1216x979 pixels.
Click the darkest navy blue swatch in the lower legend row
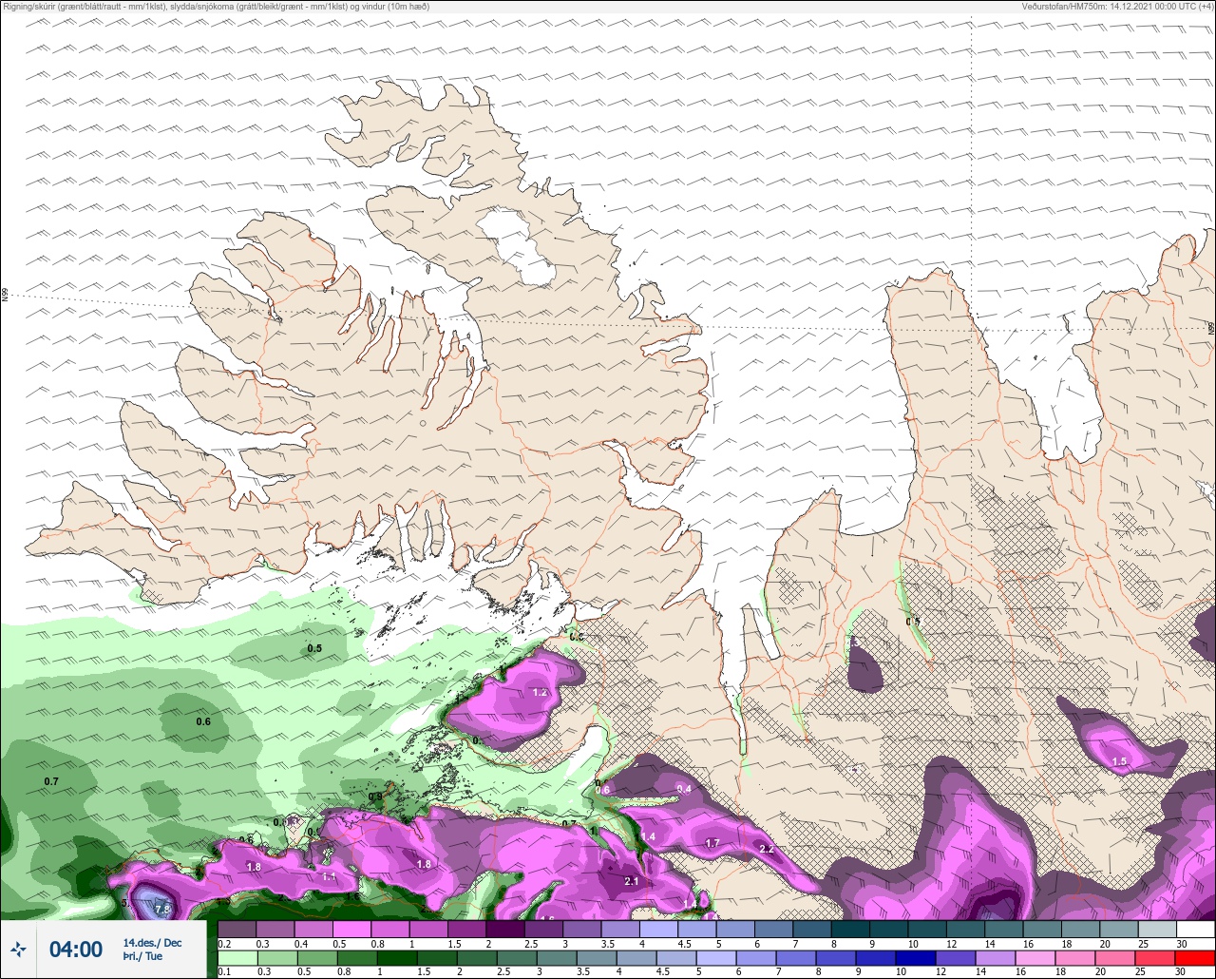click(x=915, y=957)
